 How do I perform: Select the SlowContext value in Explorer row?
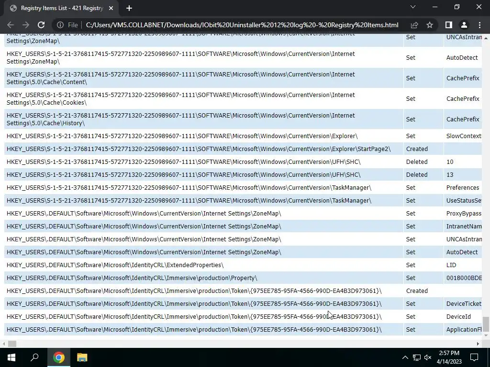click(x=464, y=136)
